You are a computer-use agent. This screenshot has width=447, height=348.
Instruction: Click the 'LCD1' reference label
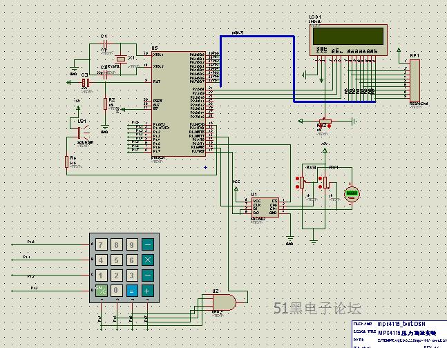tap(315, 17)
